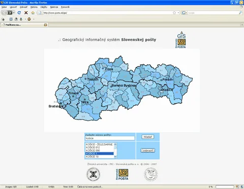Click the download arrow icon in second toolbar
The image size is (244, 189).
(21, 19)
